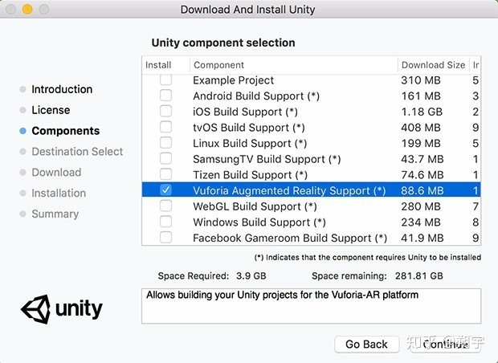
Task: Select Windows Build Support (*) row text
Action: coord(259,222)
